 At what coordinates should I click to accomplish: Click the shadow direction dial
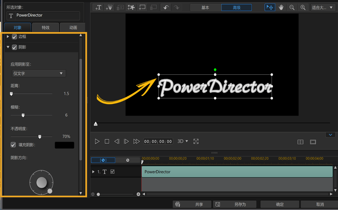[x=41, y=182]
